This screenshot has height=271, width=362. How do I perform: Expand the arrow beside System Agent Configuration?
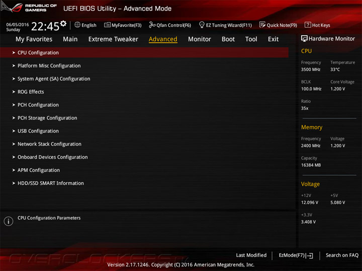coord(14,79)
